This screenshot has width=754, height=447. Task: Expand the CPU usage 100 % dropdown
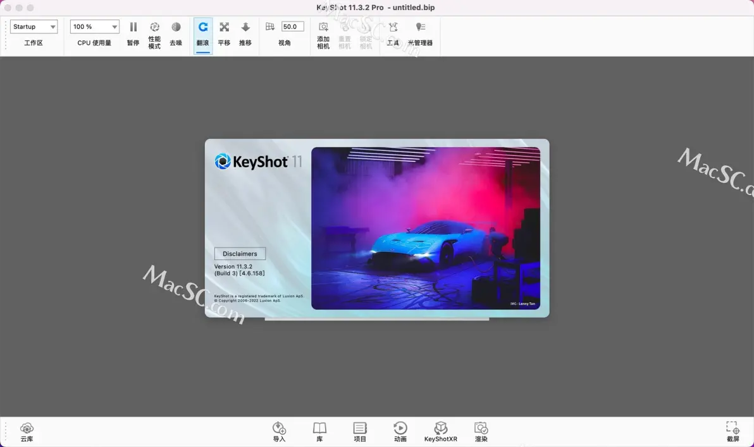point(94,27)
